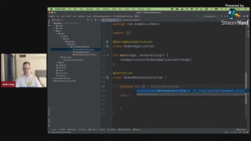Place cursor on line 17 after ConcurrentHashMa
The width and height of the screenshot is (251, 141).
pyautogui.click(x=179, y=87)
